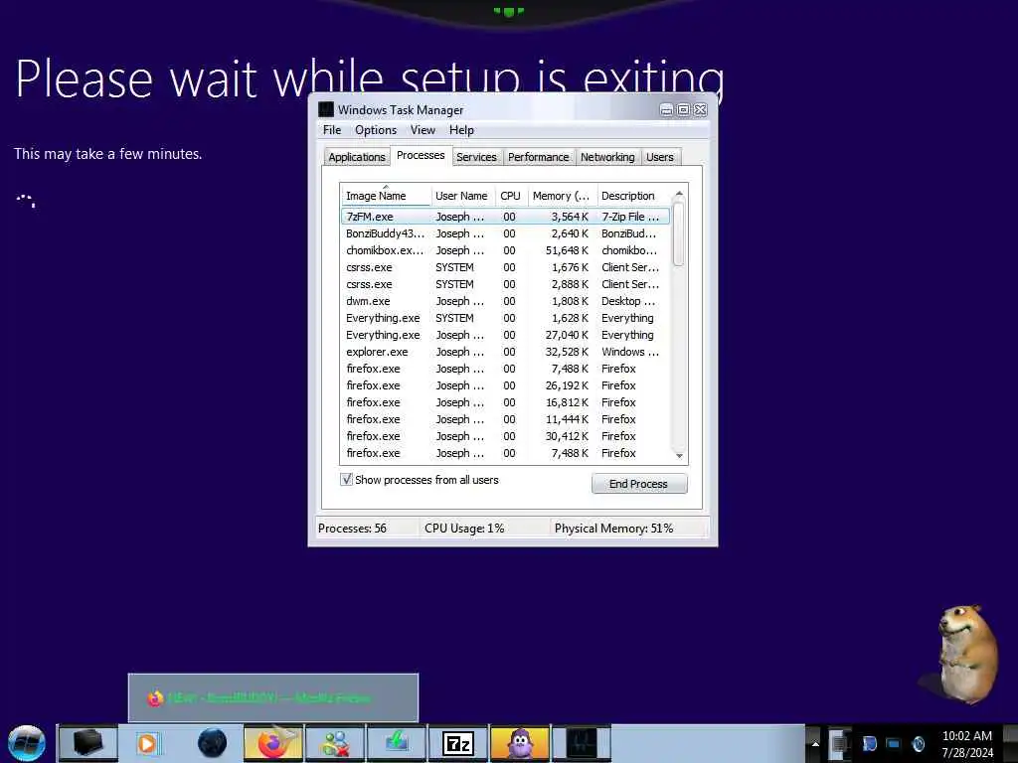This screenshot has height=763, width=1018.
Task: Select firefox.exe using 11,444 K
Action: pos(505,419)
